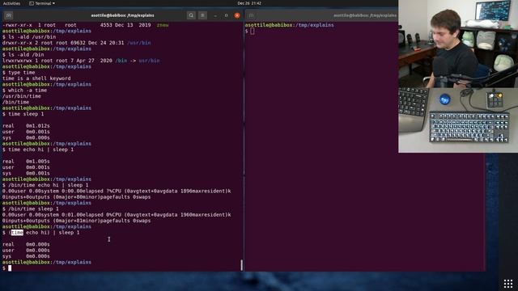
Task: Click the webcam video overlay
Action: (458, 44)
